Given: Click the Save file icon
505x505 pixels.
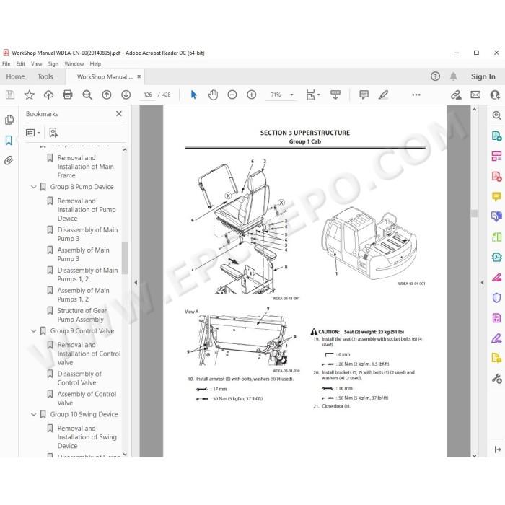Looking at the screenshot, I should 10,95.
